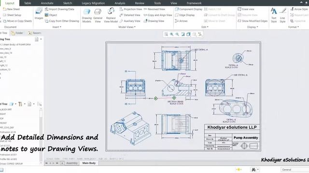
Task: Click Refit in the graphics toolbar
Action: (166, 34)
